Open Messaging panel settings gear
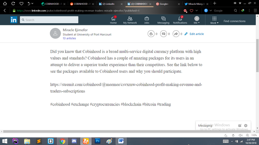 246,125
